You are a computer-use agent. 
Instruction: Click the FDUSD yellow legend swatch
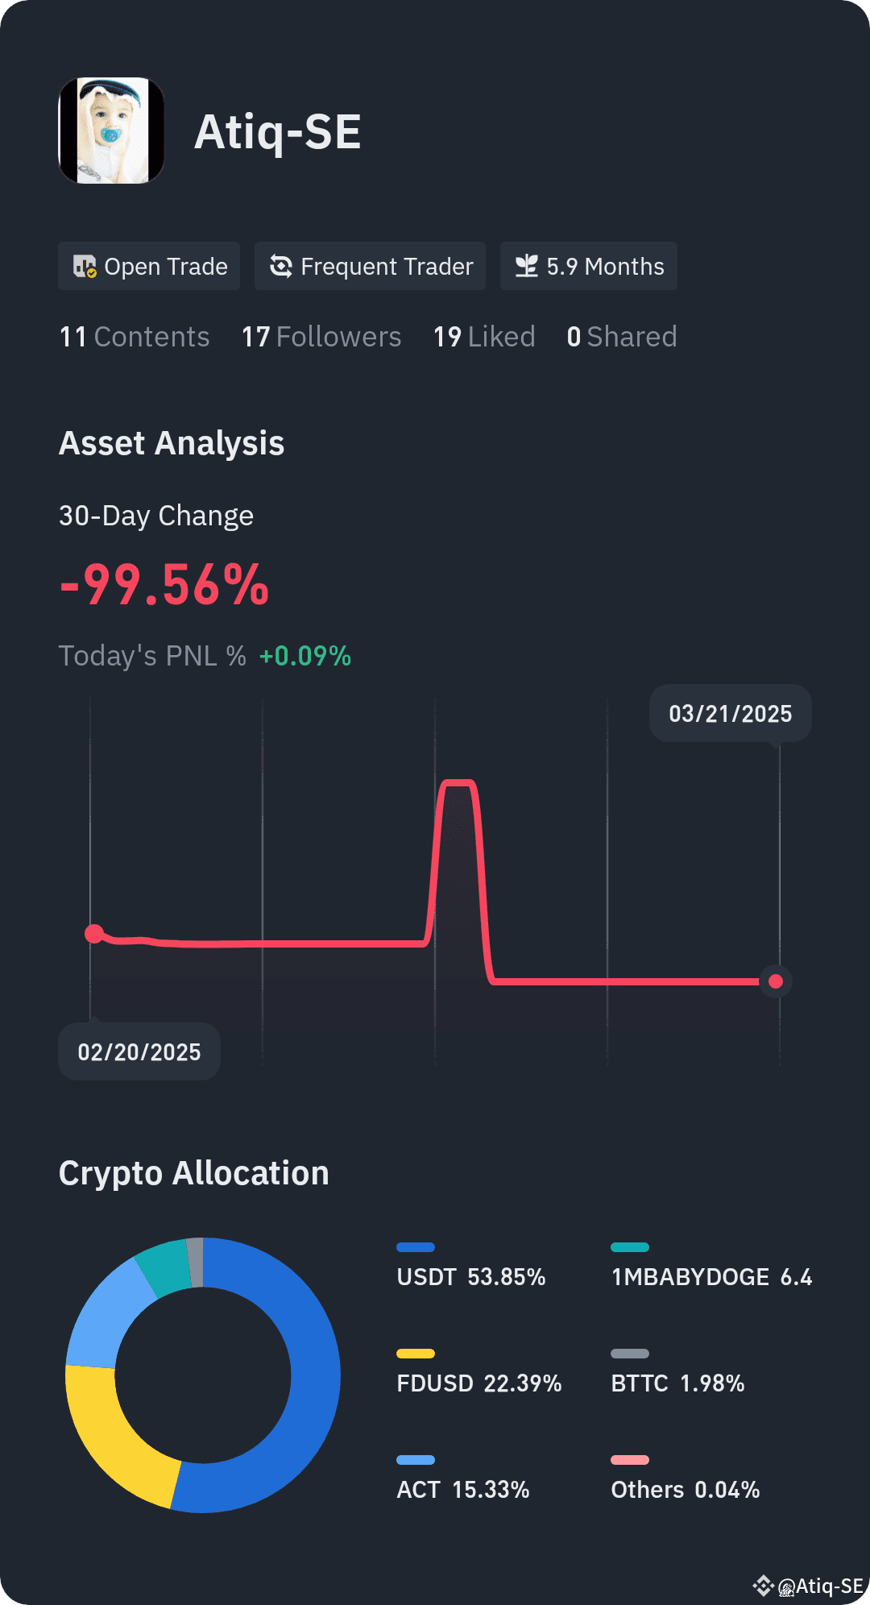416,1354
